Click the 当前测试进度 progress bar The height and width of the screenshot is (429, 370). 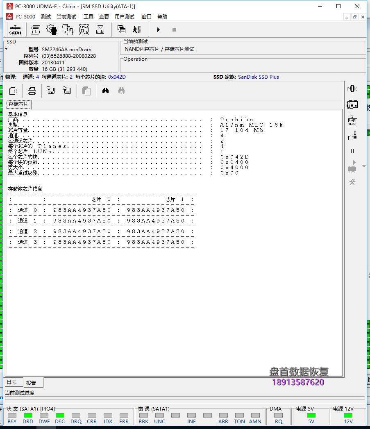coord(185,399)
